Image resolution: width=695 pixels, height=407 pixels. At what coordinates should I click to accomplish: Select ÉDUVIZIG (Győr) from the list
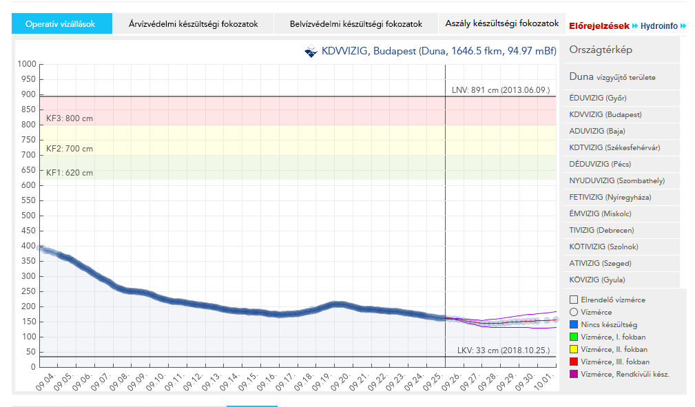pos(598,98)
